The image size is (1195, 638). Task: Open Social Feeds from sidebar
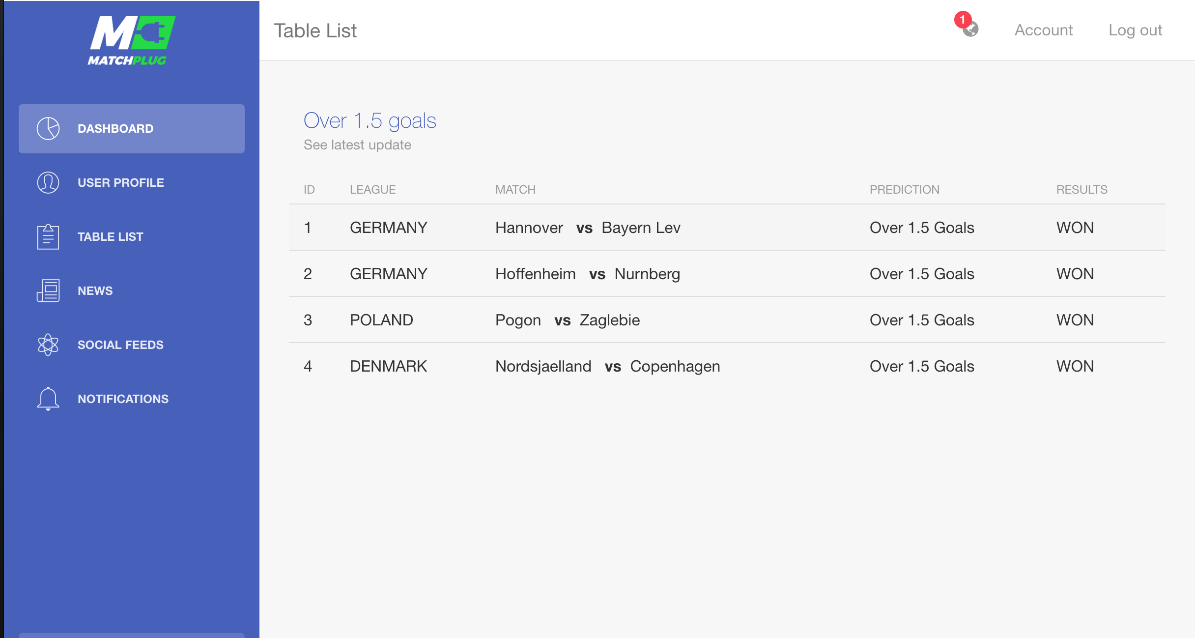(x=120, y=345)
